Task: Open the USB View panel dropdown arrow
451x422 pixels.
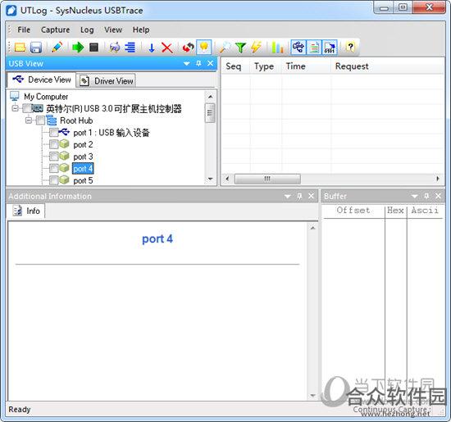Action: (187, 64)
